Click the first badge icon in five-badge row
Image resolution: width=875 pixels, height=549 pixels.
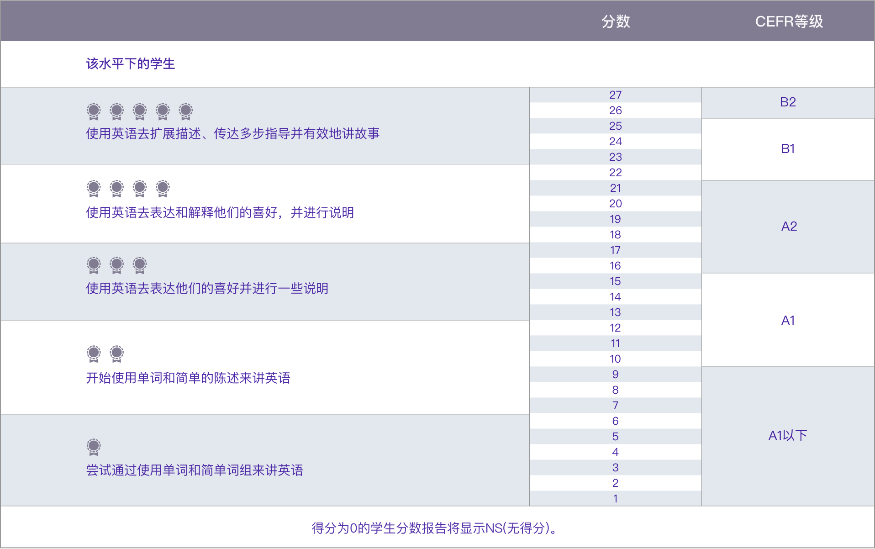[94, 111]
